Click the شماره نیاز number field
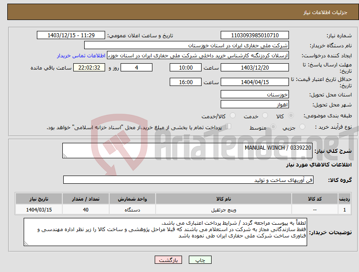The width and height of the screenshot is (359, 272). point(255,35)
